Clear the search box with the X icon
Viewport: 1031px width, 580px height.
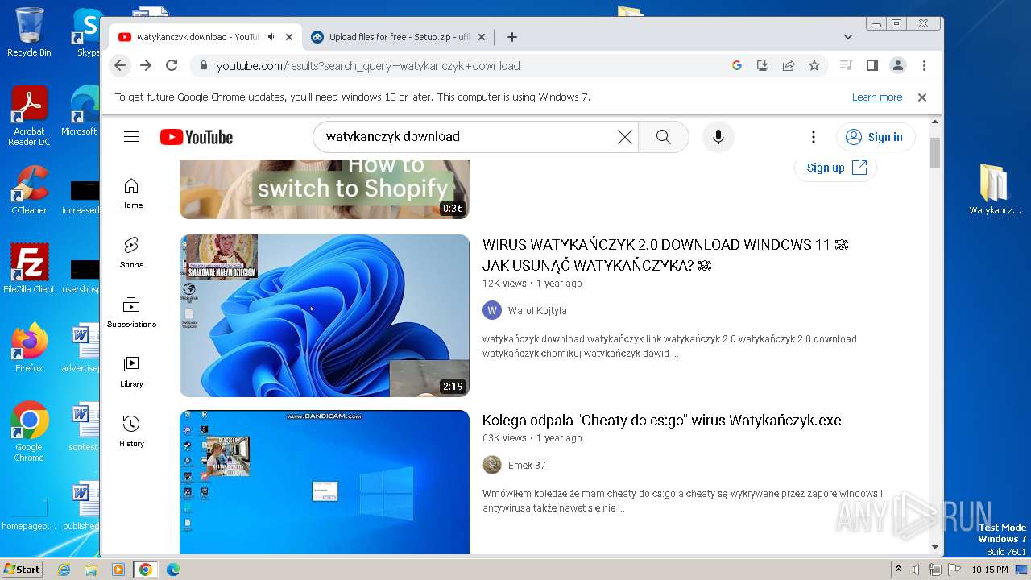[x=625, y=137]
